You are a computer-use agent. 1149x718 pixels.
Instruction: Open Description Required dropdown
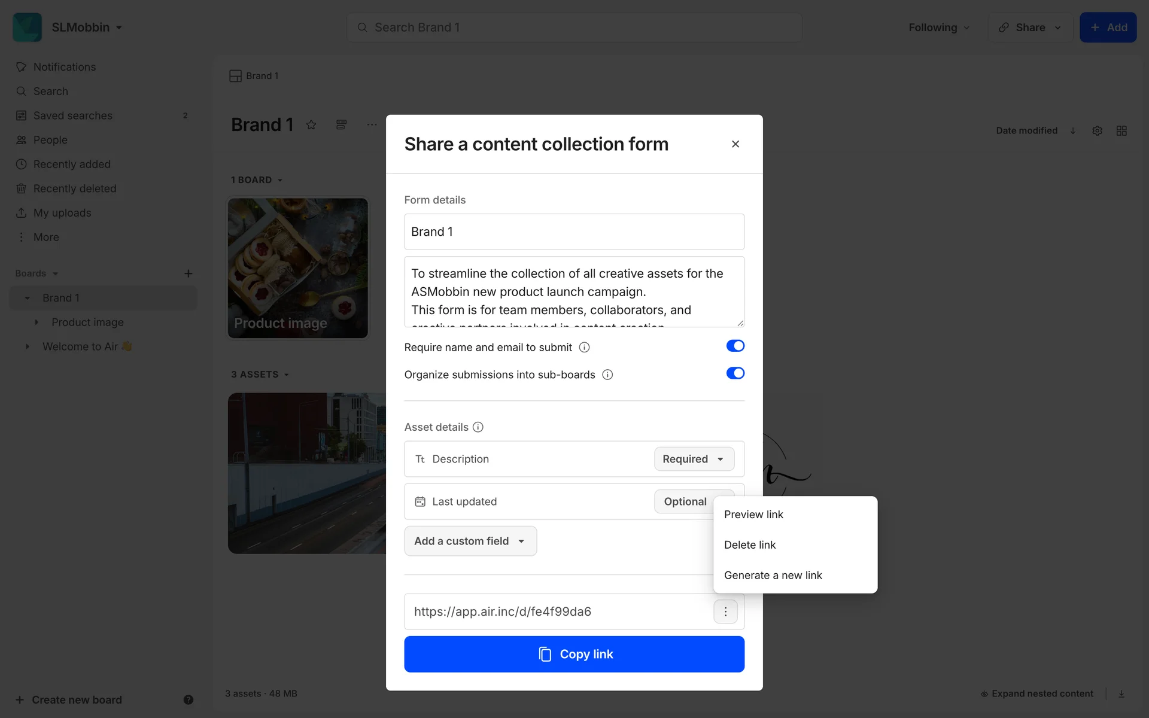694,459
